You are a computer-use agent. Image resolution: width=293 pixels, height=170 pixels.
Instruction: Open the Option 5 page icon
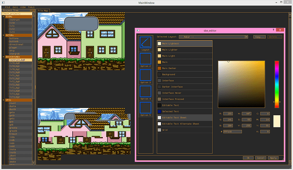145,108
